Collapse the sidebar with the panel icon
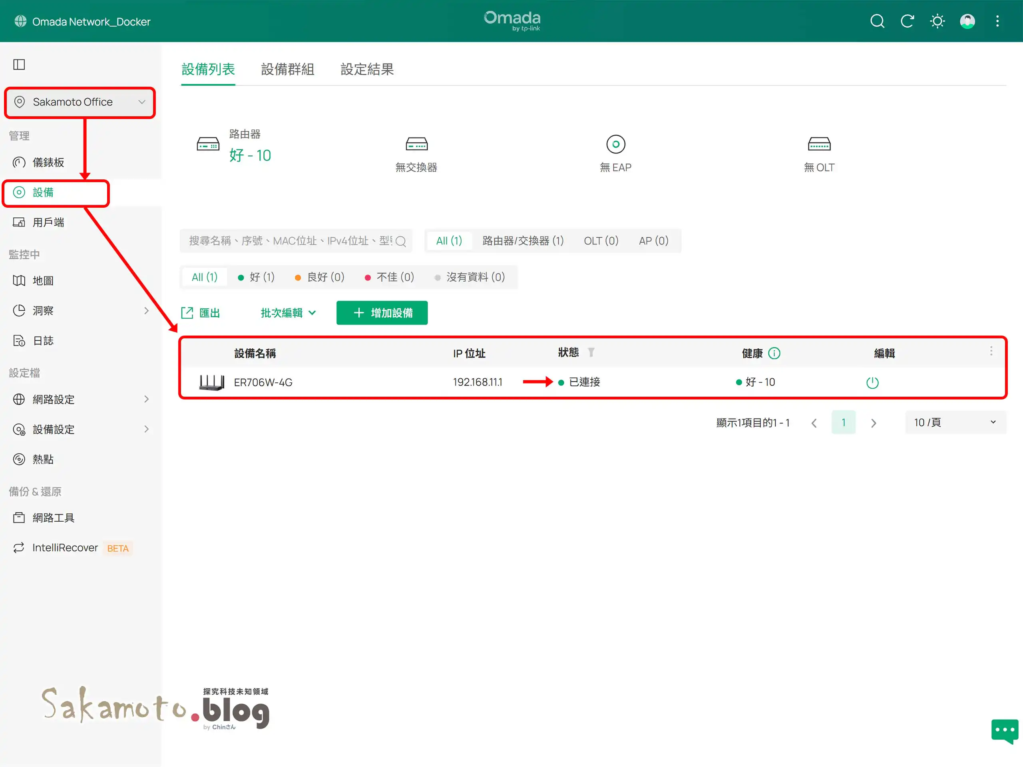 click(x=19, y=64)
